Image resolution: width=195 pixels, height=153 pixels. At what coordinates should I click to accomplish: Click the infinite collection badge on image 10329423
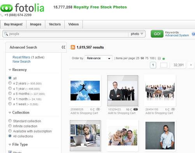pyautogui.click(x=135, y=109)
